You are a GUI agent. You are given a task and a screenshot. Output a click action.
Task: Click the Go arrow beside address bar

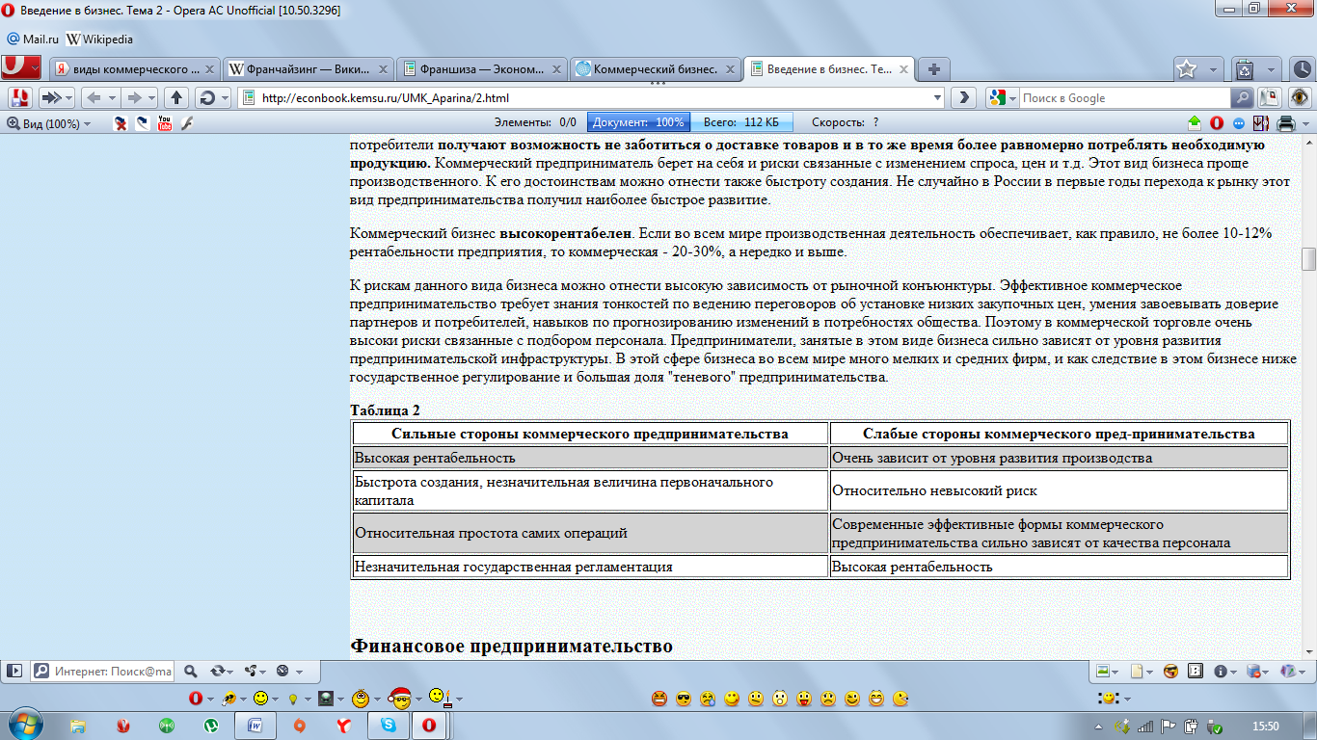tap(963, 98)
